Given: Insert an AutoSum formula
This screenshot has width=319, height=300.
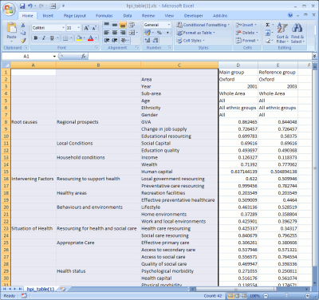Looking at the screenshot, I should coord(268,25).
